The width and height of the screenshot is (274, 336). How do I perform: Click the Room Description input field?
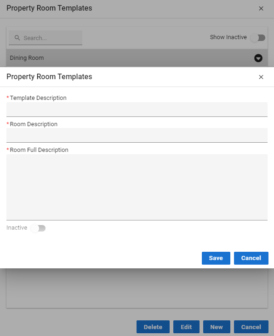pyautogui.click(x=137, y=135)
